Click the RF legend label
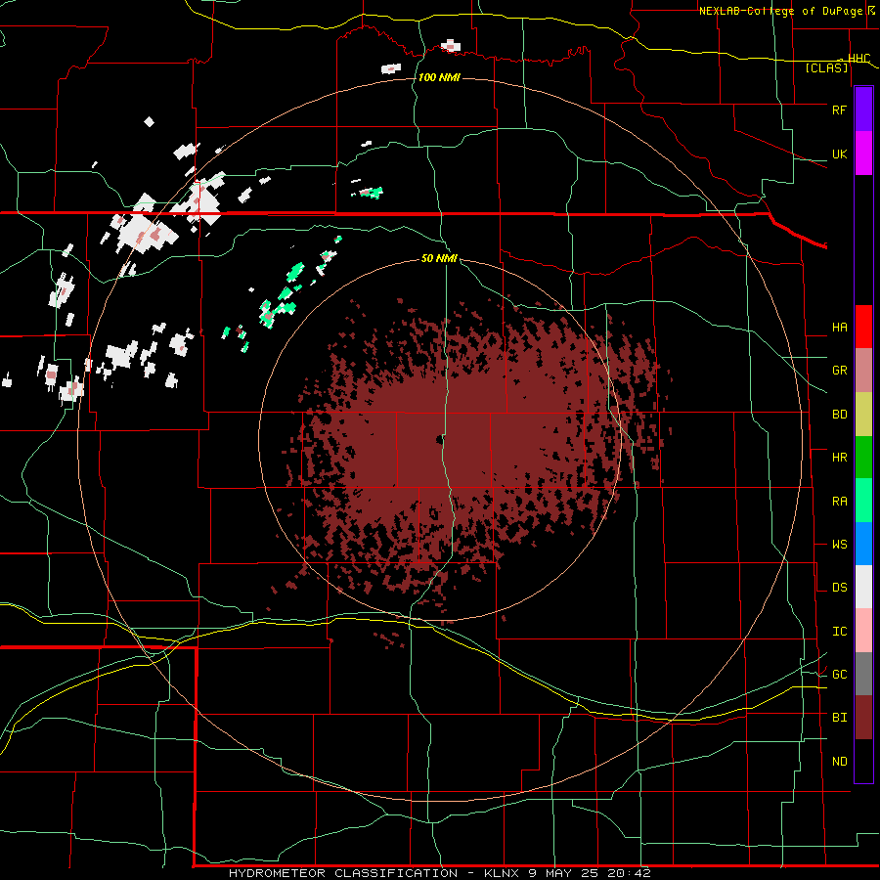 pyautogui.click(x=839, y=110)
